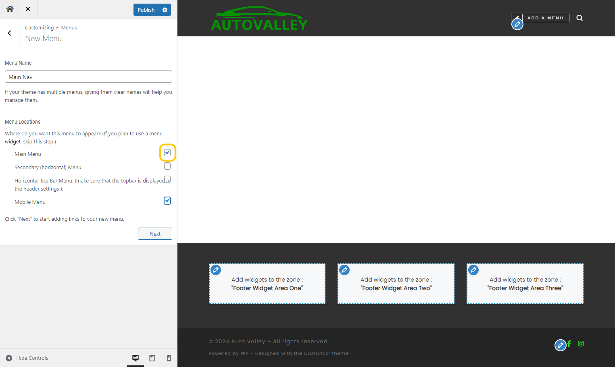The width and height of the screenshot is (615, 367).
Task: Click 'Footer Widget Area Three' placeholder text
Action: [x=525, y=288]
